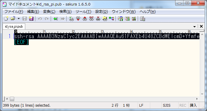Open common settings tools icon
The image size is (207, 111).
click(x=134, y=19)
